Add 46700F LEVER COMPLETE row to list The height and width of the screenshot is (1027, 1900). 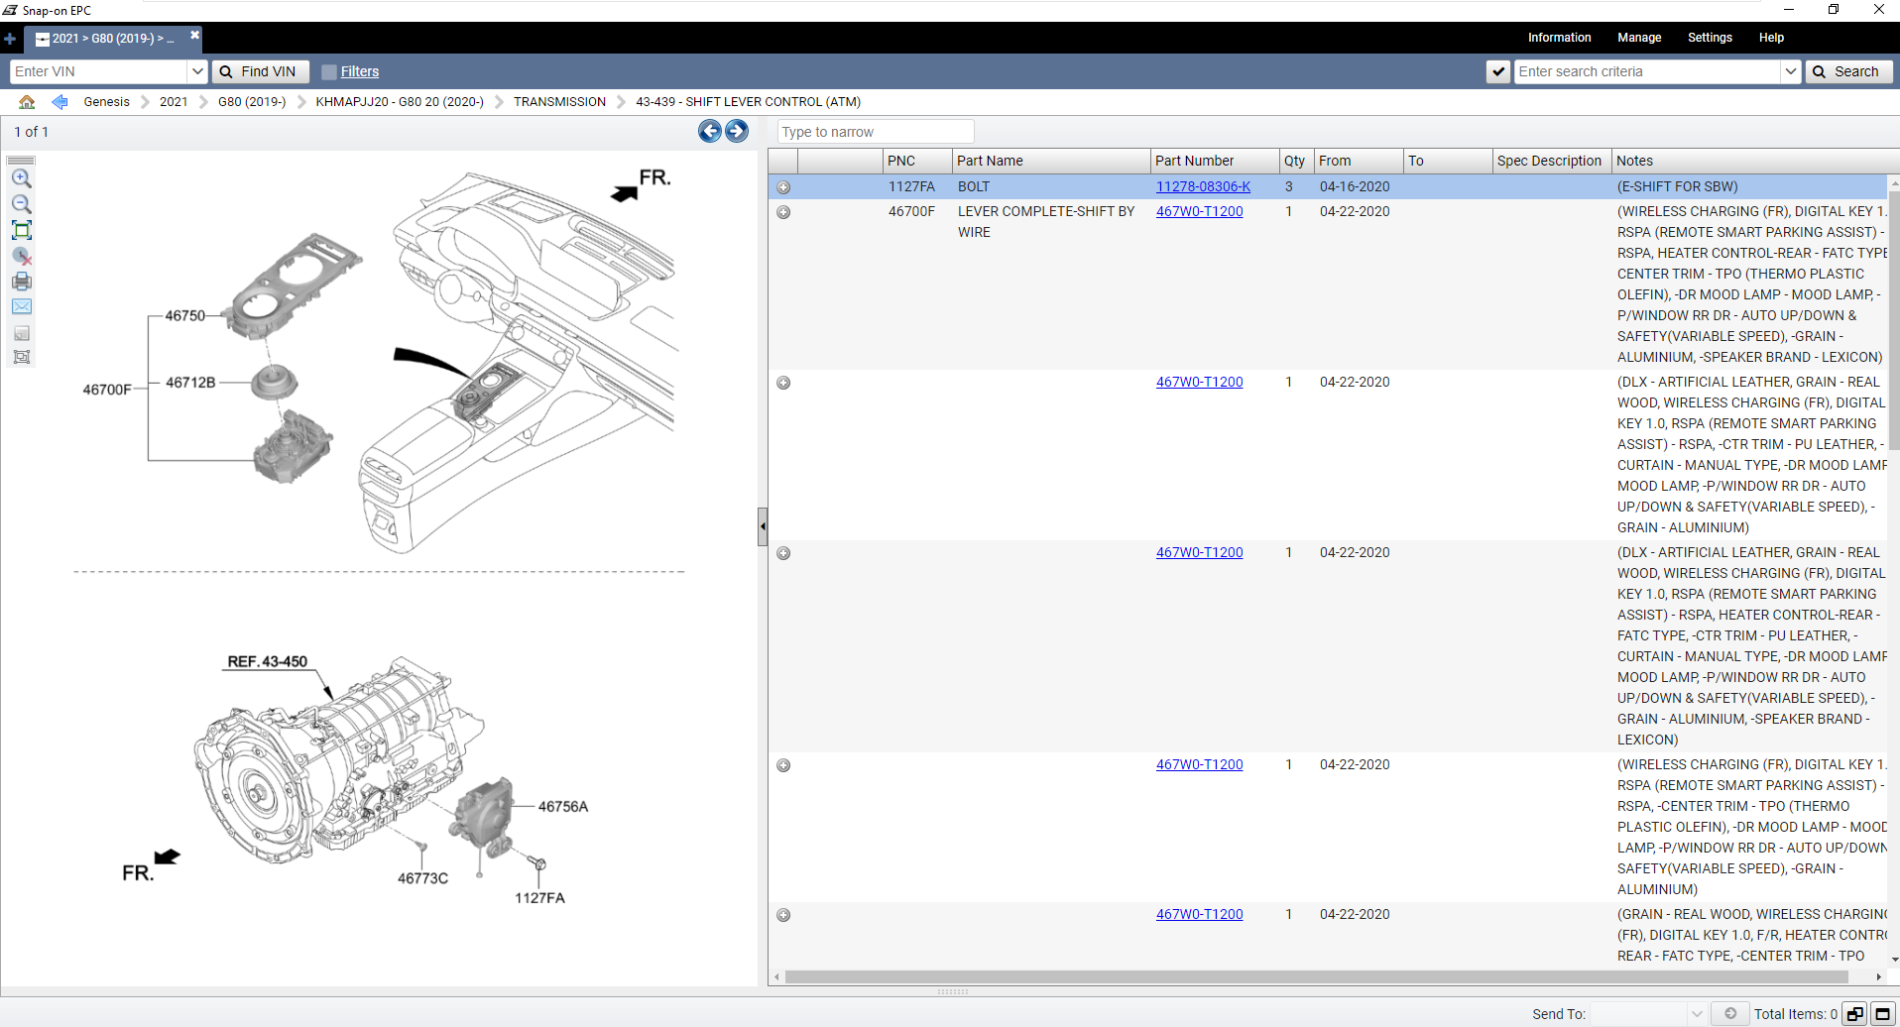click(783, 212)
